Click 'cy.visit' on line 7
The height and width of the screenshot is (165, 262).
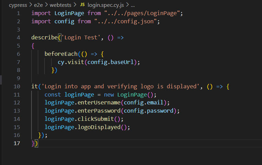click(x=71, y=62)
